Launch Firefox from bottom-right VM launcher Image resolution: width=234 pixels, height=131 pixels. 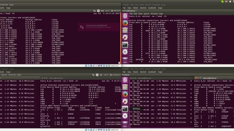(x=125, y=95)
